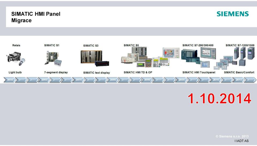Select the S7-200/300/400 hardware image
The height and width of the screenshot is (146, 257).
point(198,57)
